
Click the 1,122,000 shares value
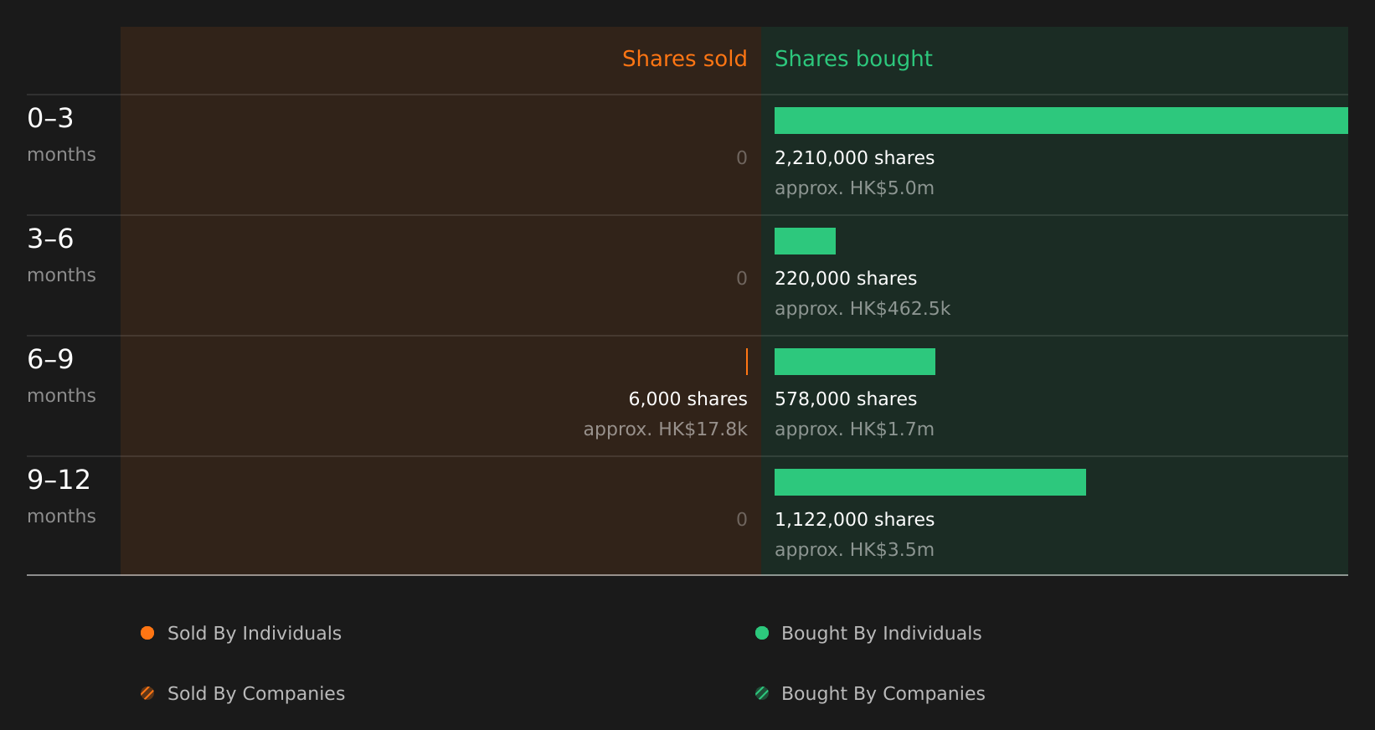point(854,520)
